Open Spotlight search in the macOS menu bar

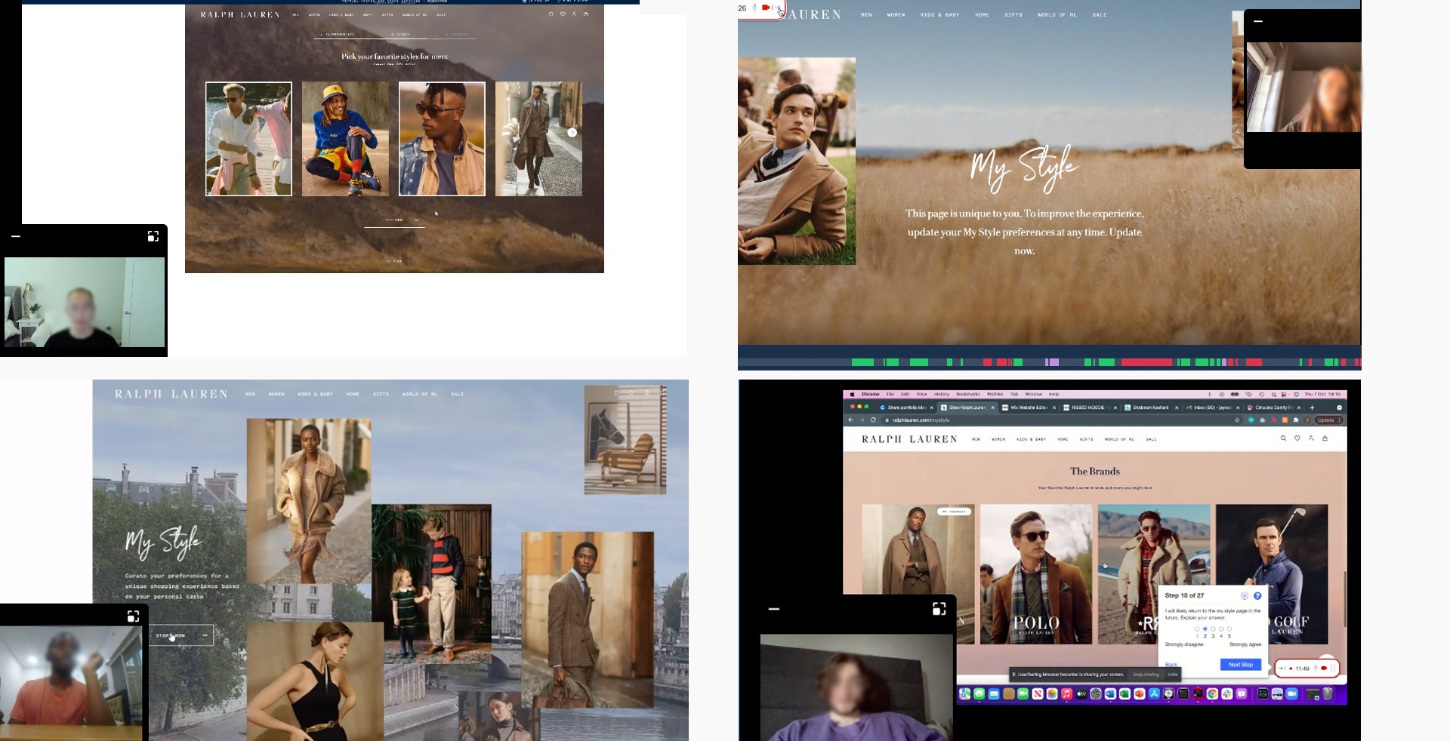click(1274, 394)
